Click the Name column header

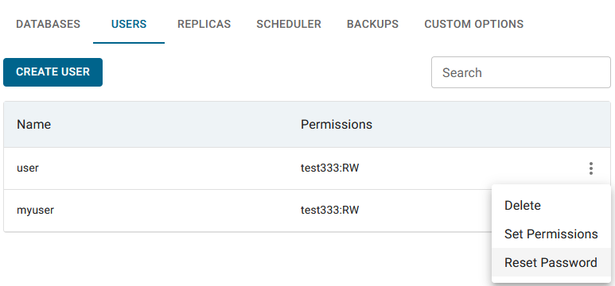33,125
